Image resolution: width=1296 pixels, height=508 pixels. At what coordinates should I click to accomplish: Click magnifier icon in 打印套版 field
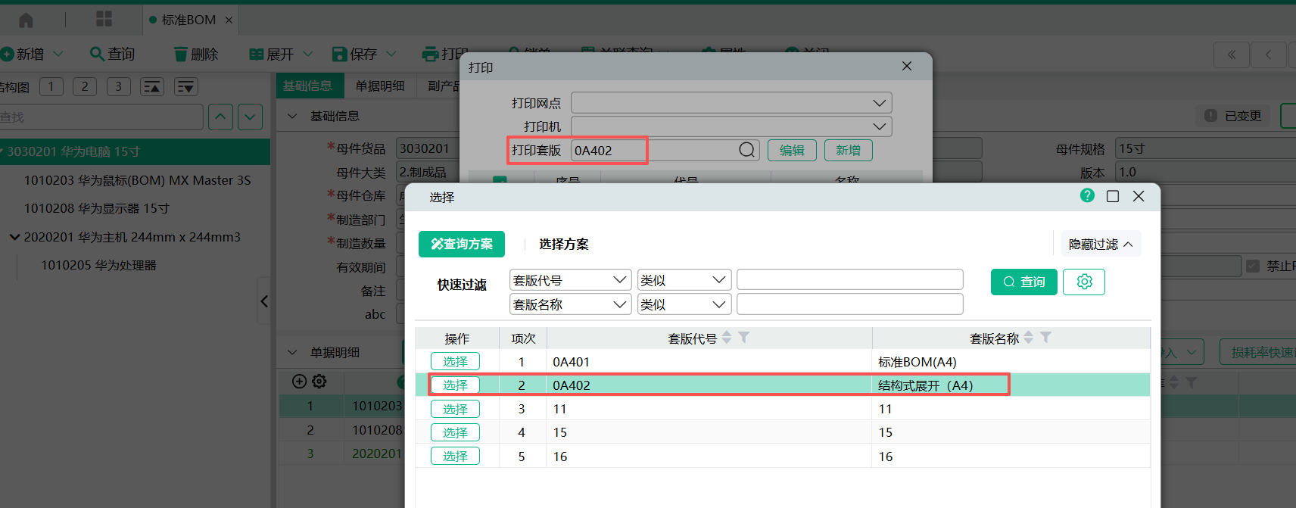[x=746, y=150]
